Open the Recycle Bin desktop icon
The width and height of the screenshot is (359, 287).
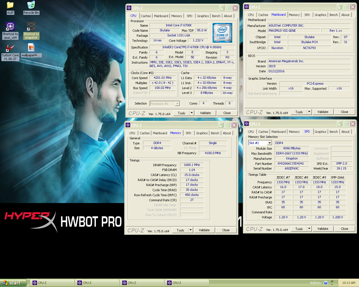point(31,5)
